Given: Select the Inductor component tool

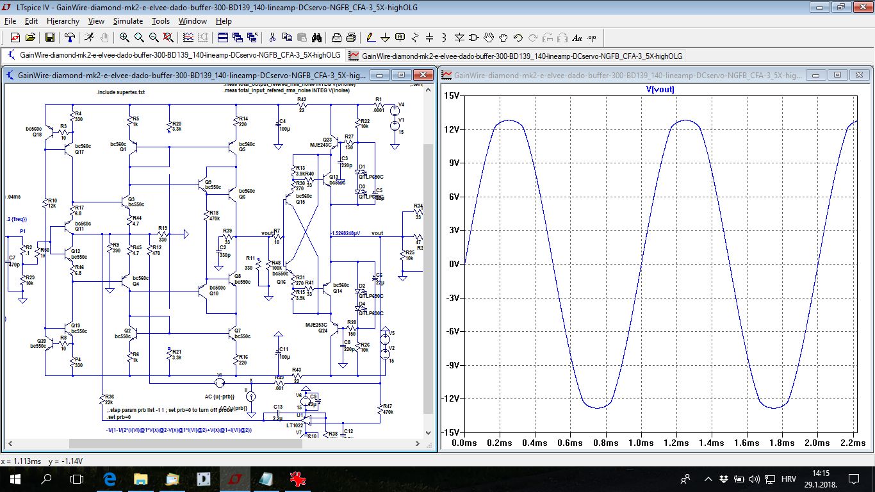Looking at the screenshot, I should (444, 38).
